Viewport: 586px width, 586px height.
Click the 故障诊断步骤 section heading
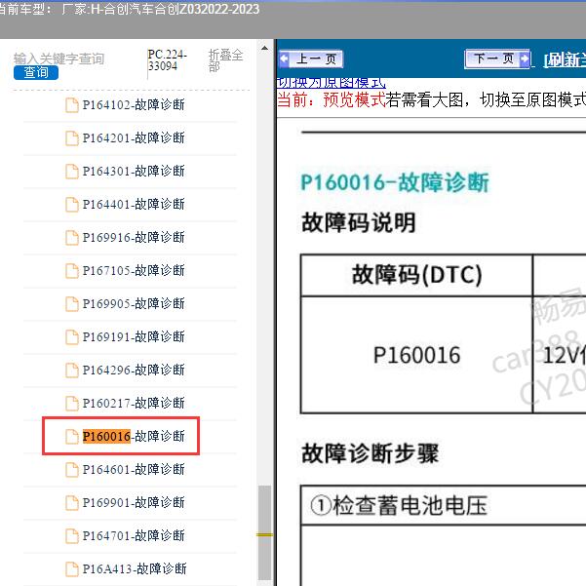click(x=370, y=453)
